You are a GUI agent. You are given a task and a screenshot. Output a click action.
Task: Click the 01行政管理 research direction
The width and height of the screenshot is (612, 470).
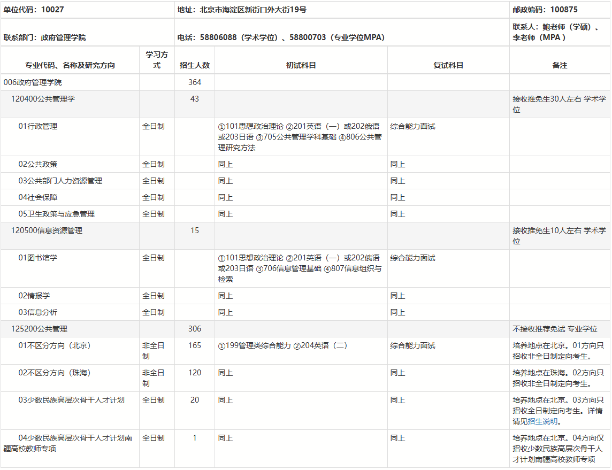click(x=38, y=126)
